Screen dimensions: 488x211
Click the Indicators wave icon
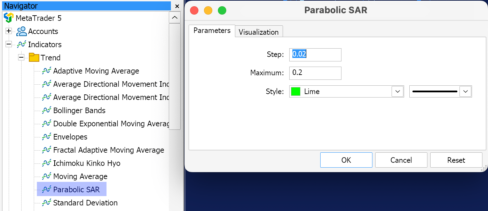(22, 44)
